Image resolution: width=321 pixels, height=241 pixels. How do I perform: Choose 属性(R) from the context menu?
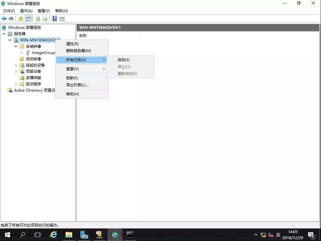72,44
